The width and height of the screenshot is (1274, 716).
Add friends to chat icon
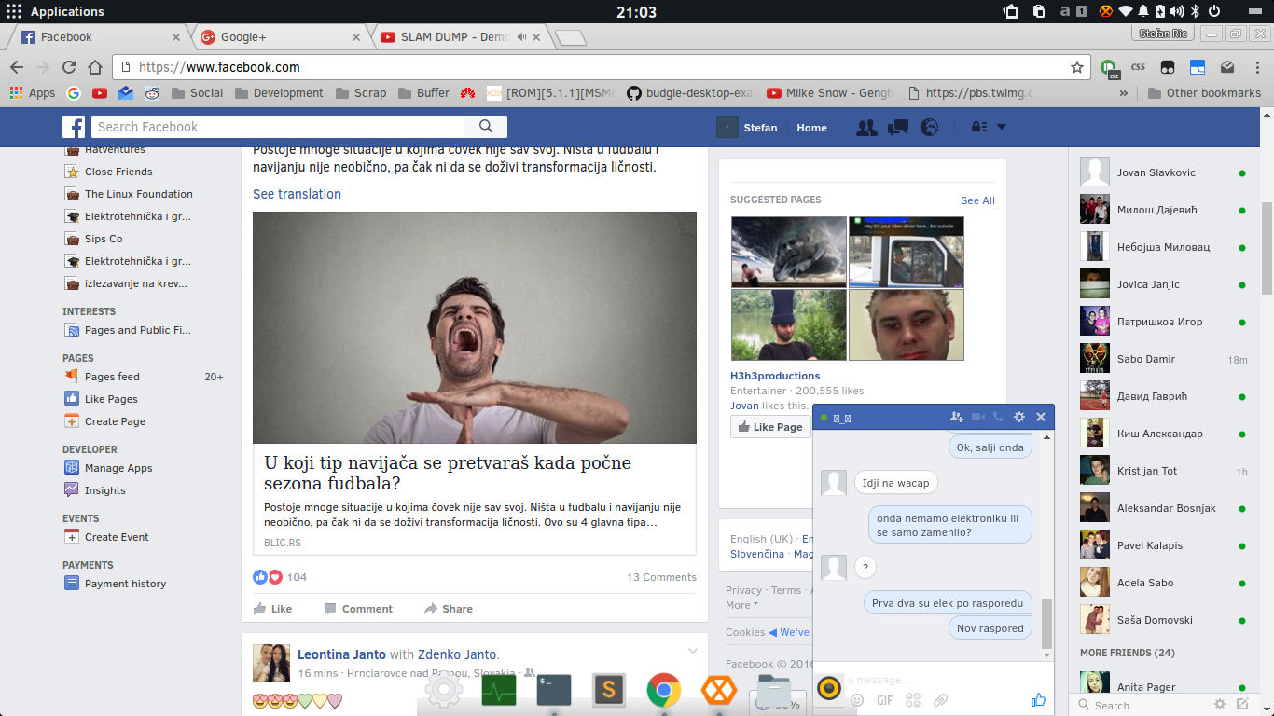click(x=956, y=417)
